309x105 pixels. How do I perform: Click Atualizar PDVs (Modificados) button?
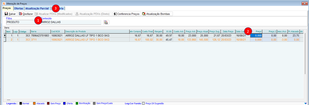tap(54, 14)
